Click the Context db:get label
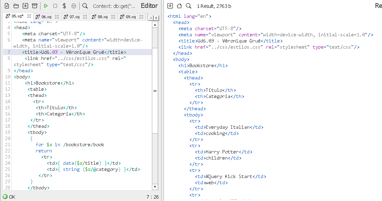382x201 pixels. point(114,6)
